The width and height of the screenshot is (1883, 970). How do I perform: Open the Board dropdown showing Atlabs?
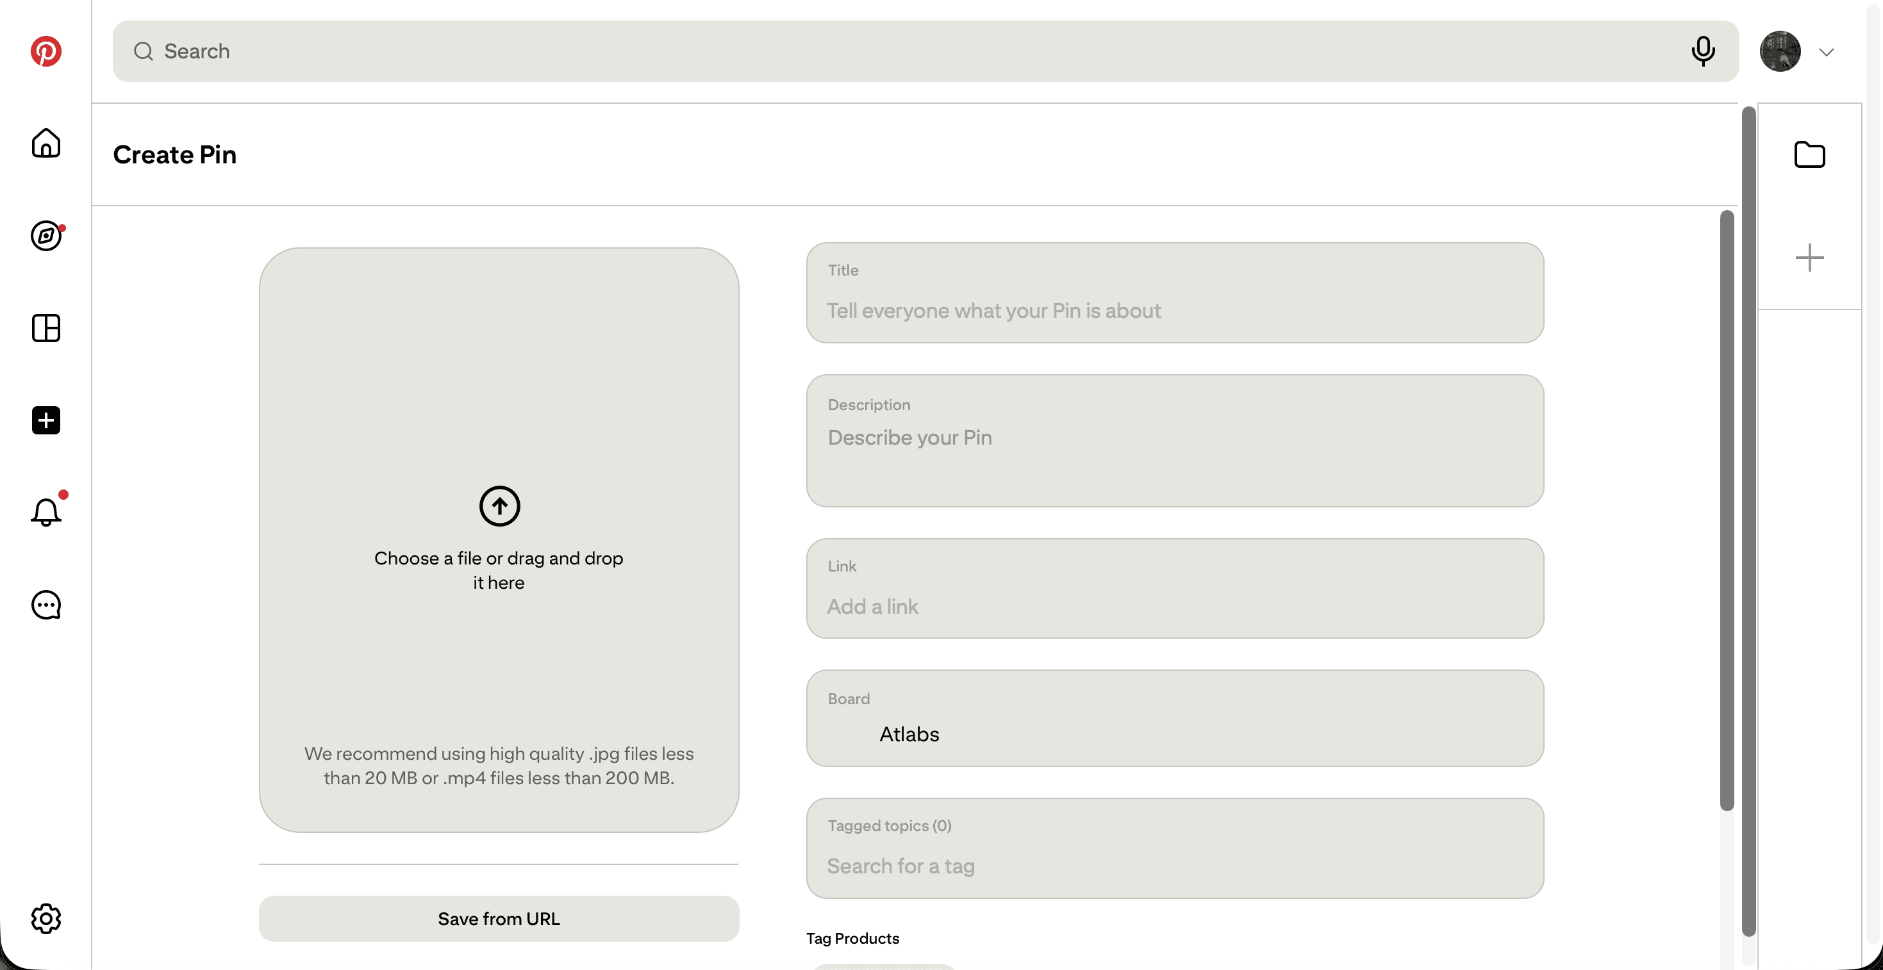[x=1175, y=718]
